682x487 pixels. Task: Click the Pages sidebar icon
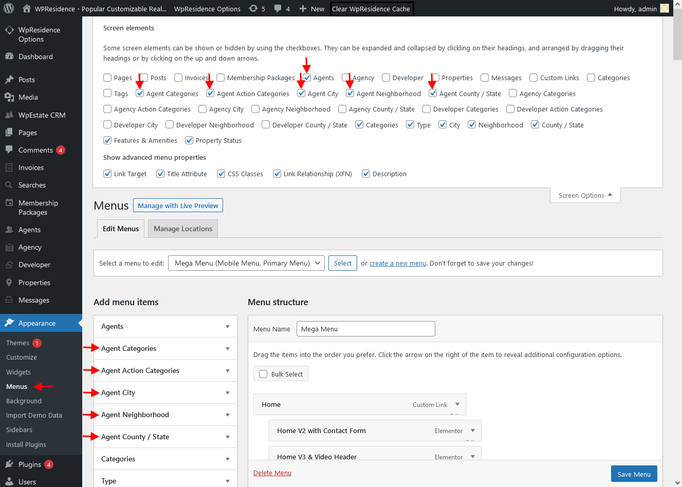point(9,133)
